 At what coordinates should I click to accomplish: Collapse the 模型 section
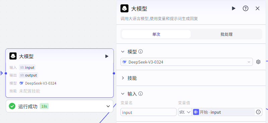coord(123,51)
